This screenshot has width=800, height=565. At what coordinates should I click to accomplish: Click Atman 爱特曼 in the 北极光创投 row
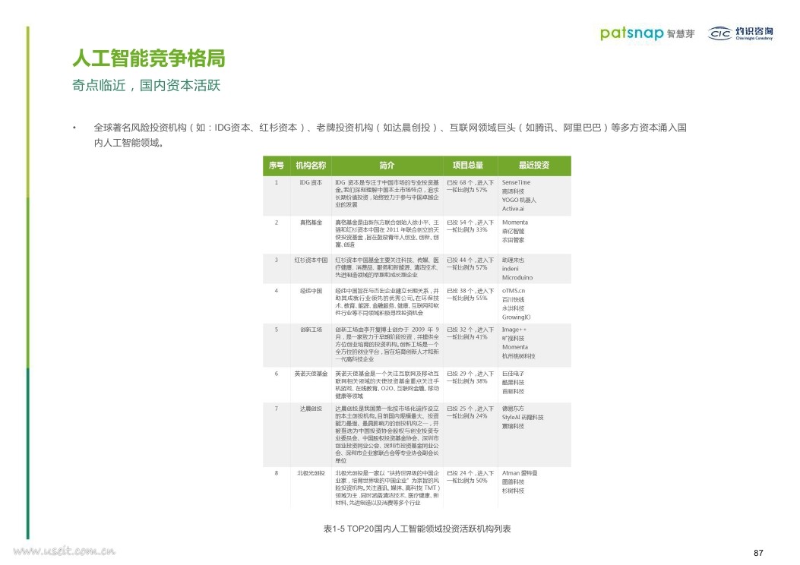point(520,473)
